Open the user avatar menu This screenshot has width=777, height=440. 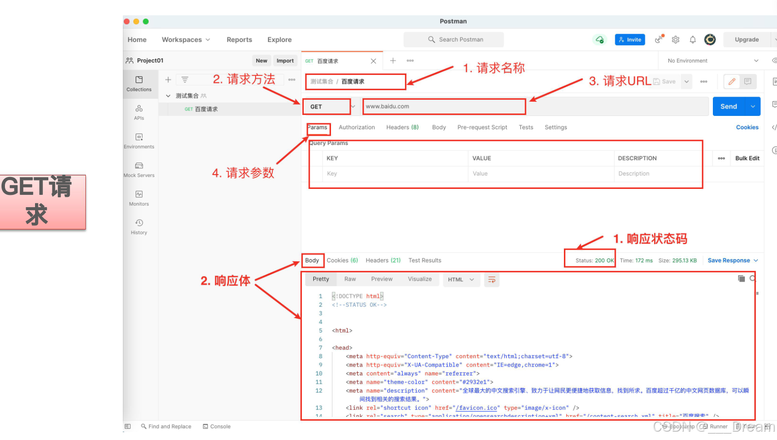pyautogui.click(x=710, y=39)
